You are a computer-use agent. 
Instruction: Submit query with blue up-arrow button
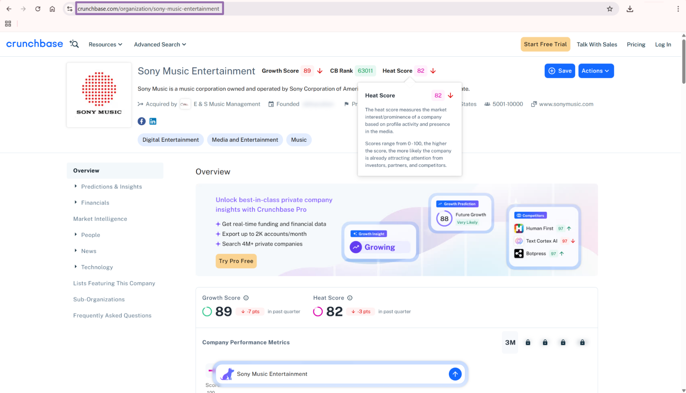pyautogui.click(x=455, y=374)
